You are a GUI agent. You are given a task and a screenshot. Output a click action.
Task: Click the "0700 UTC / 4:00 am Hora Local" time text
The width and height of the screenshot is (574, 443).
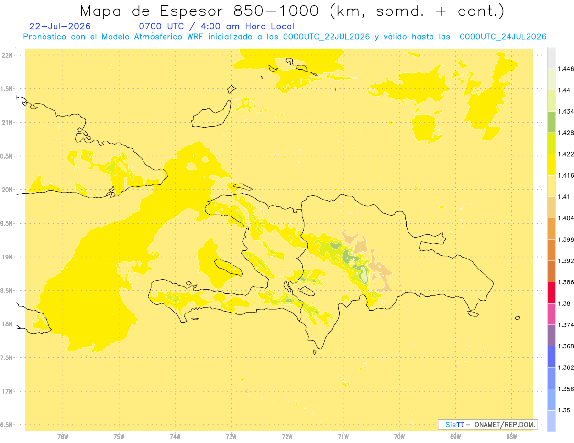(216, 26)
